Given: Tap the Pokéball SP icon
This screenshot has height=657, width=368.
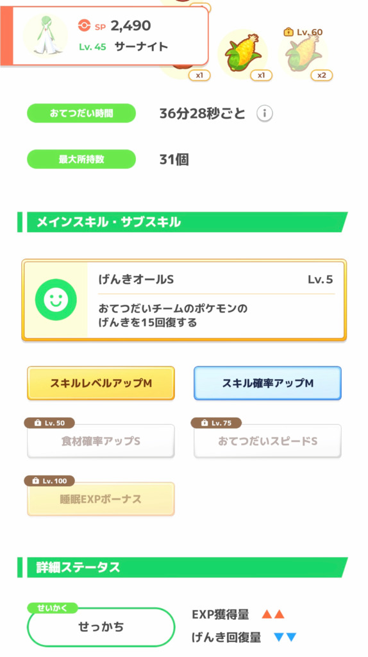Looking at the screenshot, I should [x=84, y=26].
